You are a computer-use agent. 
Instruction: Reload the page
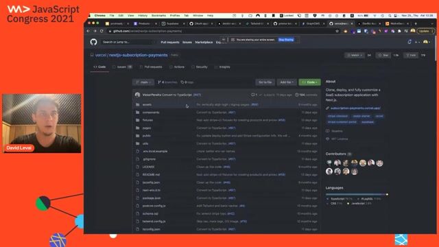(102, 31)
